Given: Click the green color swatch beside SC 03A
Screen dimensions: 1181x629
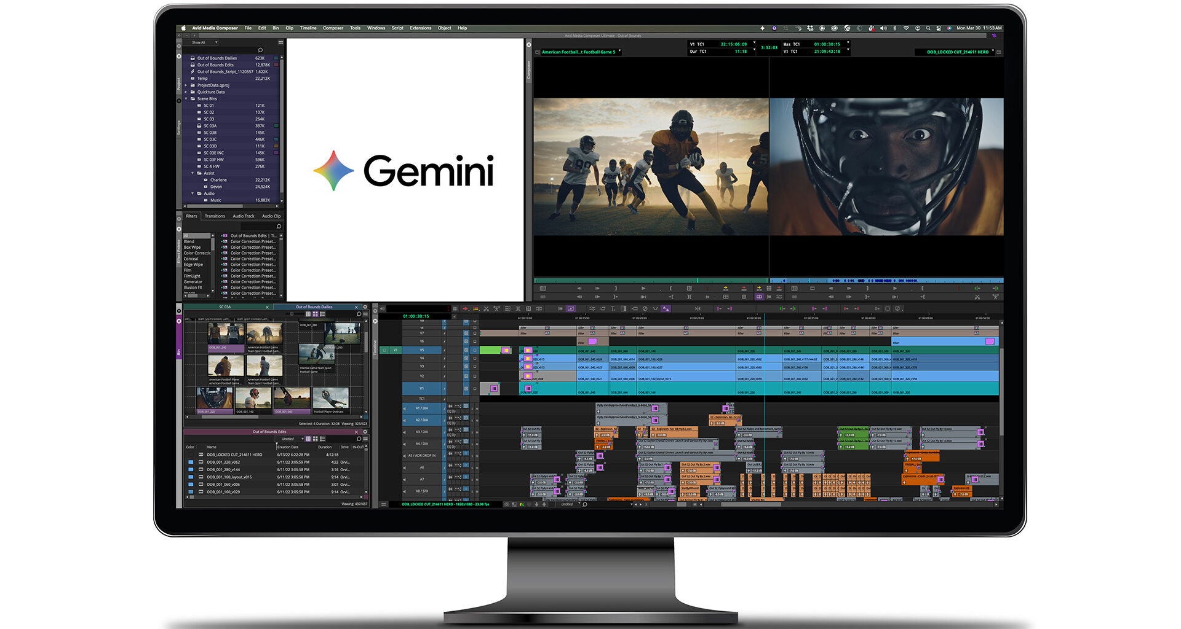Looking at the screenshot, I should point(277,125).
